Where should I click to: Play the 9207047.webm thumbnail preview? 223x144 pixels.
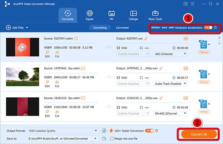click(22, 47)
